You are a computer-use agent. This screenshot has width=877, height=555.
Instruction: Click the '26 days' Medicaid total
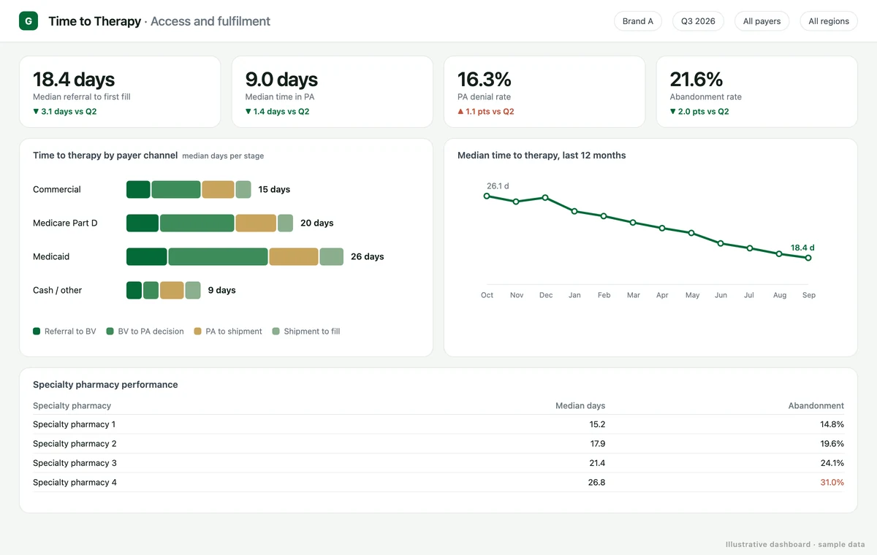[x=368, y=256]
